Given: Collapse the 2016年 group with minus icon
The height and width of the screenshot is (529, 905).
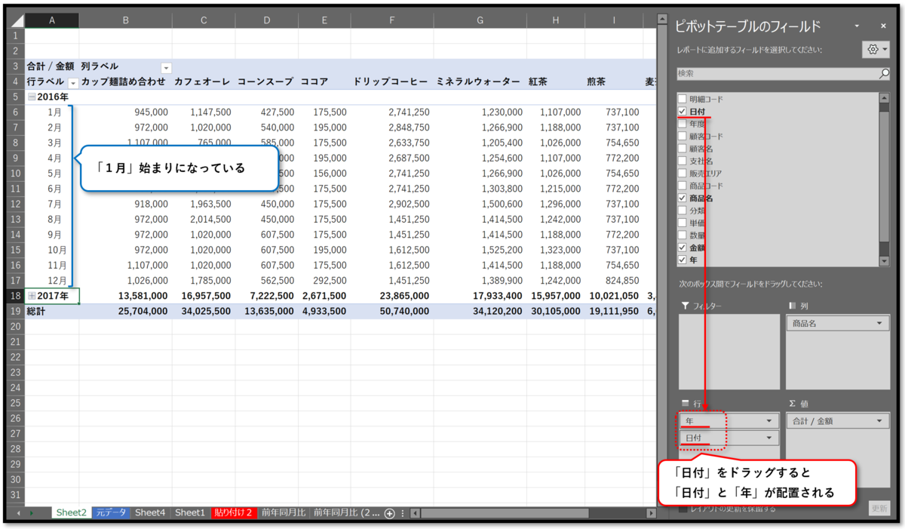Looking at the screenshot, I should tap(31, 97).
